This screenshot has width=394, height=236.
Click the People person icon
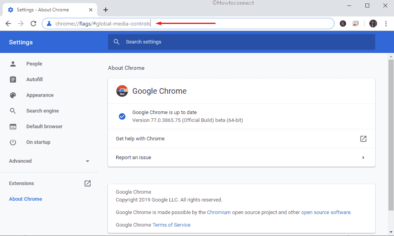pyautogui.click(x=13, y=64)
